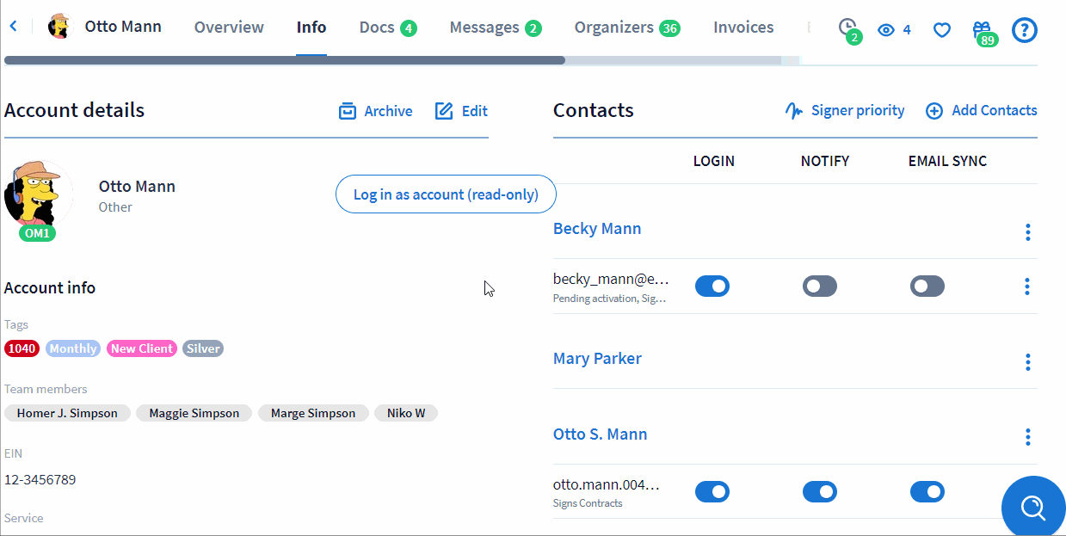The width and height of the screenshot is (1066, 536).
Task: Open three-dot menu for Otto S. Mann
Action: pyautogui.click(x=1027, y=437)
